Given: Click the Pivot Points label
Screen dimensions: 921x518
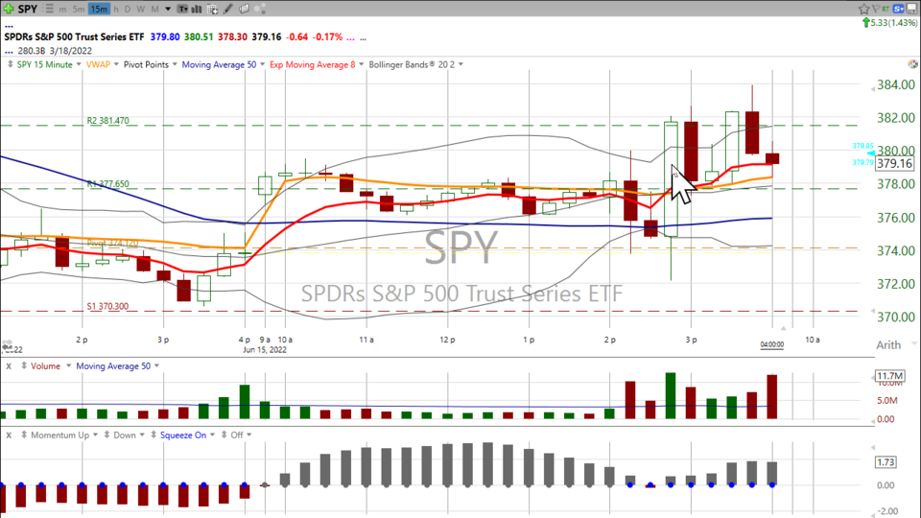Looking at the screenshot, I should 146,64.
